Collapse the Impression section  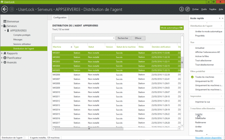pyautogui.click(x=221, y=96)
